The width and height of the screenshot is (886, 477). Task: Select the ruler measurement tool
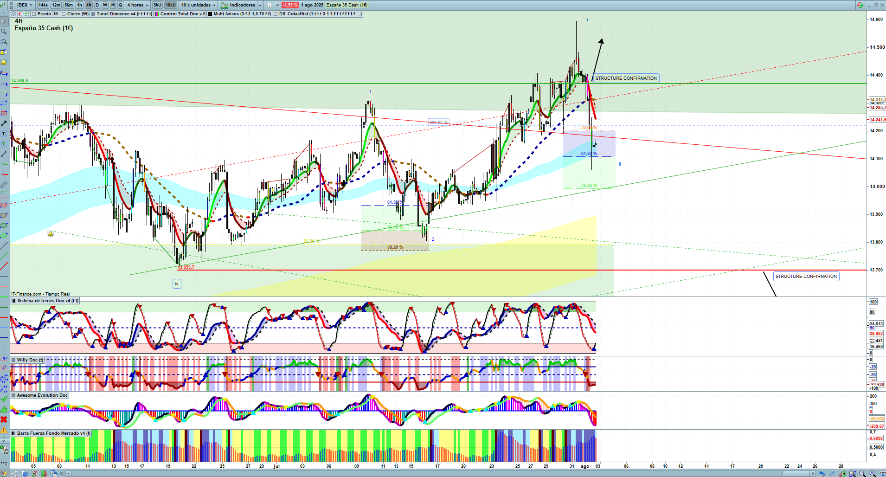click(x=4, y=185)
